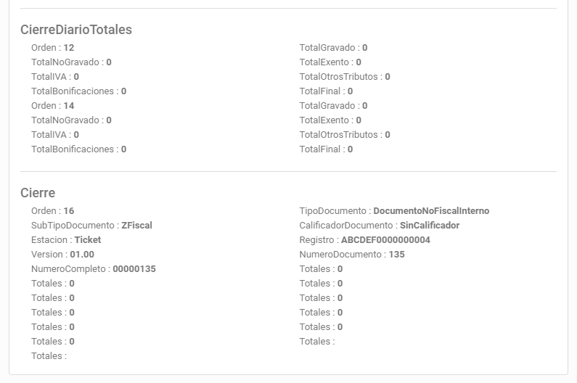Click the SubTipoDocumento value ZFiscal
Screen dimensions: 577x383
click(x=136, y=226)
